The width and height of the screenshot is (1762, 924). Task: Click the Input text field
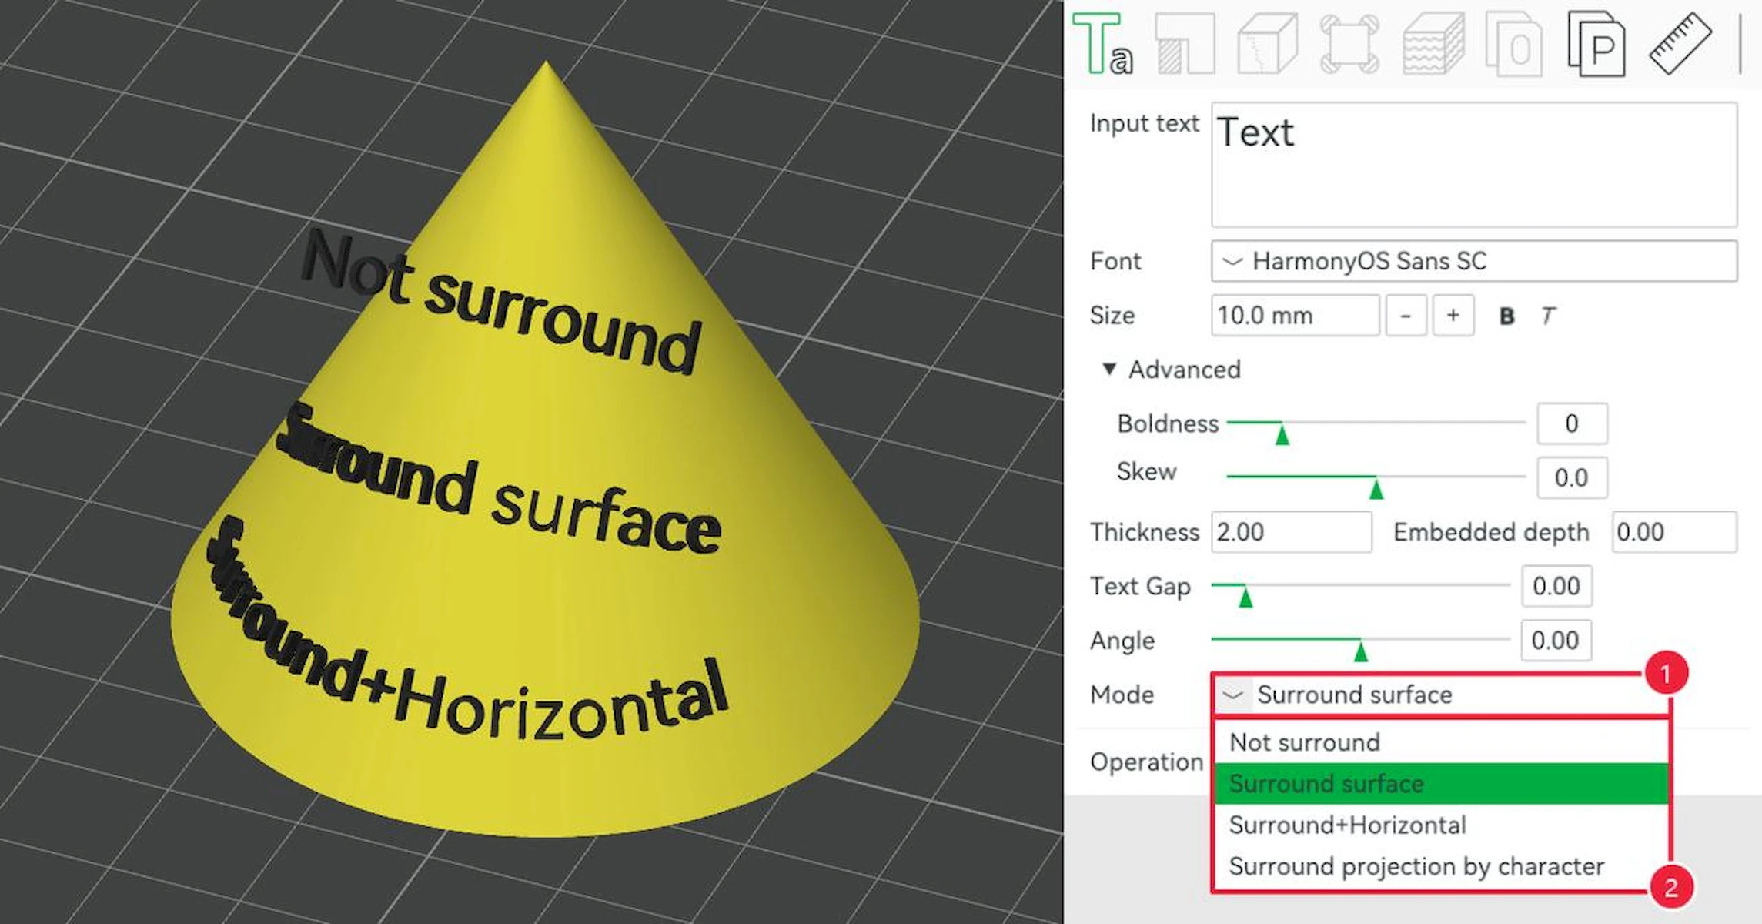coord(1474,165)
